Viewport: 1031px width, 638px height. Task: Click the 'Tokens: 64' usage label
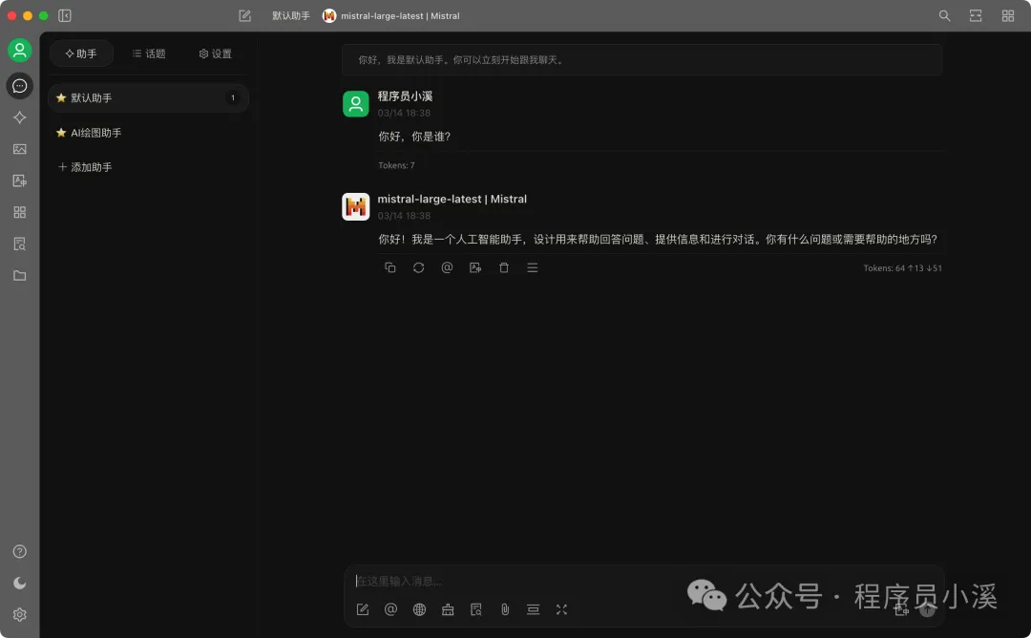coord(903,267)
